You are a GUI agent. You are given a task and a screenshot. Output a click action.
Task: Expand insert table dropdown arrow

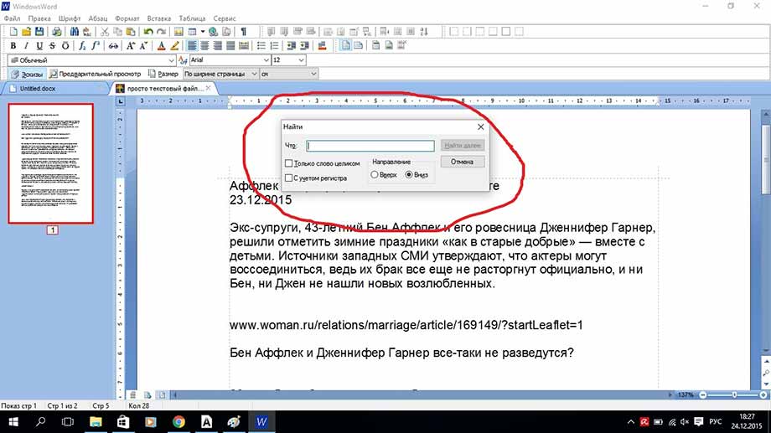(x=202, y=32)
